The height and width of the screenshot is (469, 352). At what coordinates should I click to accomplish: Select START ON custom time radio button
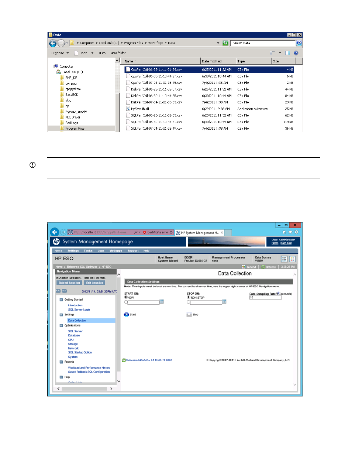(x=126, y=302)
